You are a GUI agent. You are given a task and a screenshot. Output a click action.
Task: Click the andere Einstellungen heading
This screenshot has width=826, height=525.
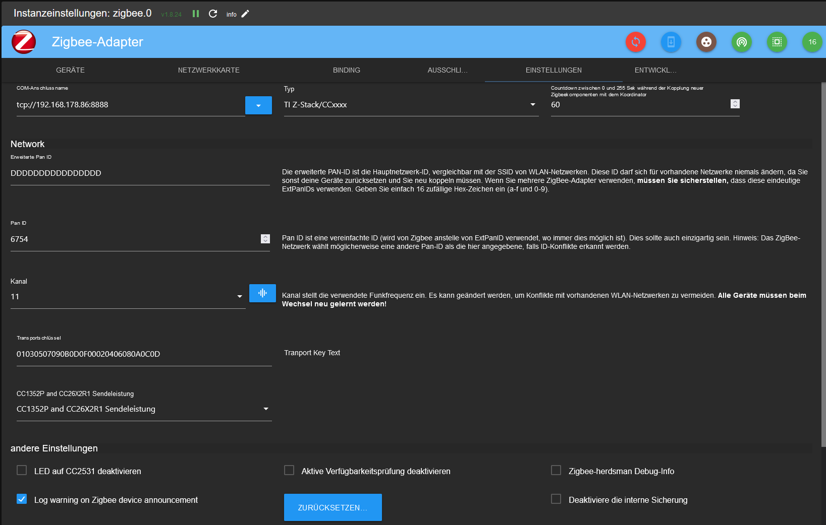54,448
